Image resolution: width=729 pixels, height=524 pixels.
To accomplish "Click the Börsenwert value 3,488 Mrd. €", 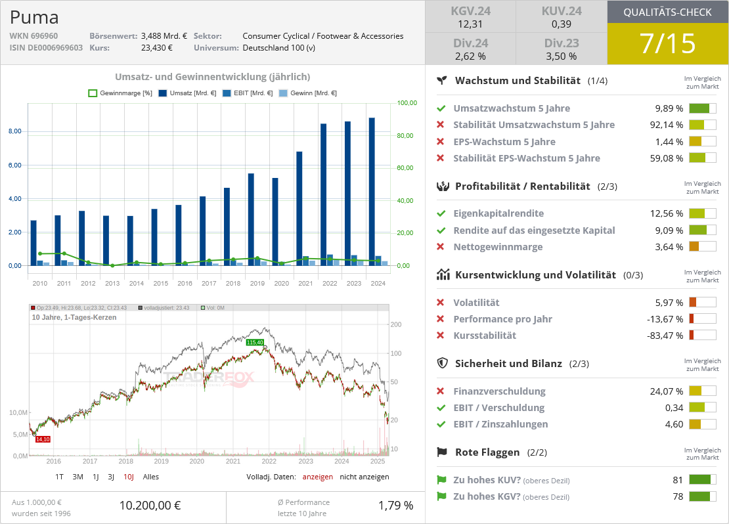I will tap(164, 36).
